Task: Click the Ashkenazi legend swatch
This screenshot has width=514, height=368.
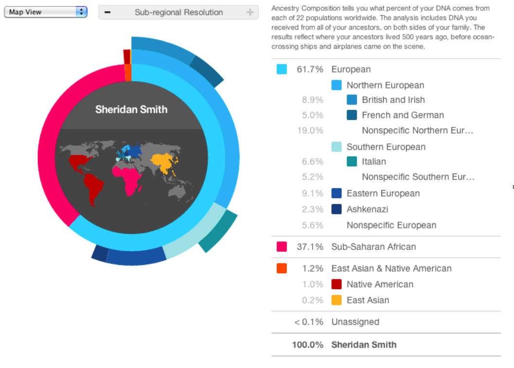Action: click(x=337, y=210)
